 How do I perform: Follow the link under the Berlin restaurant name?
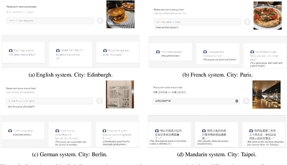point(20,92)
